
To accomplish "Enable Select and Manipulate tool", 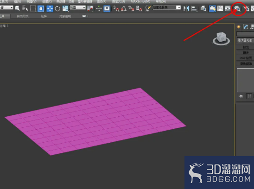I will pos(99,8).
